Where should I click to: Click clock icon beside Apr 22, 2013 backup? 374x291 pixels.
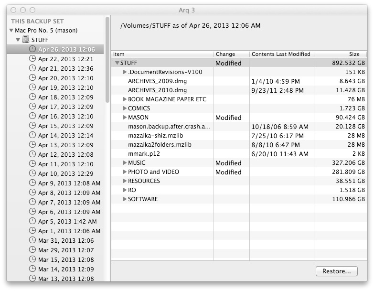(x=32, y=59)
